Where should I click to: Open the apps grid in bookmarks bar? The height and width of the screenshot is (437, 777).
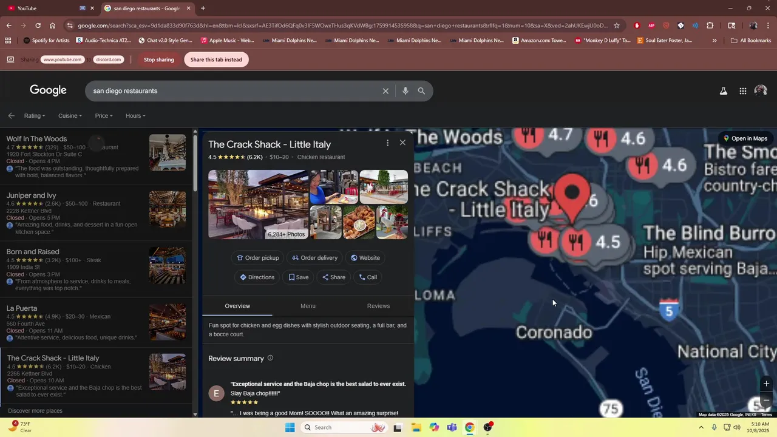(8, 41)
